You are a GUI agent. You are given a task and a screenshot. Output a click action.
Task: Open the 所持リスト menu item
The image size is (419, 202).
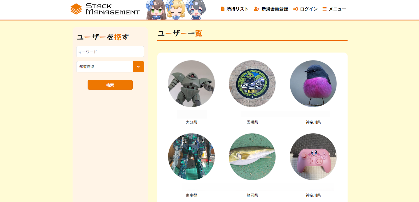[235, 9]
